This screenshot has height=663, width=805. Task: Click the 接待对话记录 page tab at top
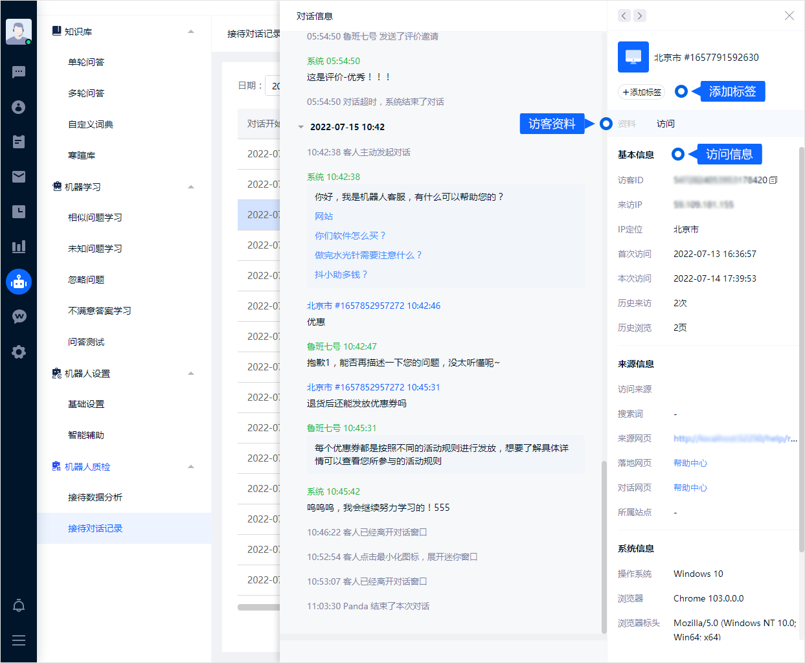pyautogui.click(x=253, y=34)
